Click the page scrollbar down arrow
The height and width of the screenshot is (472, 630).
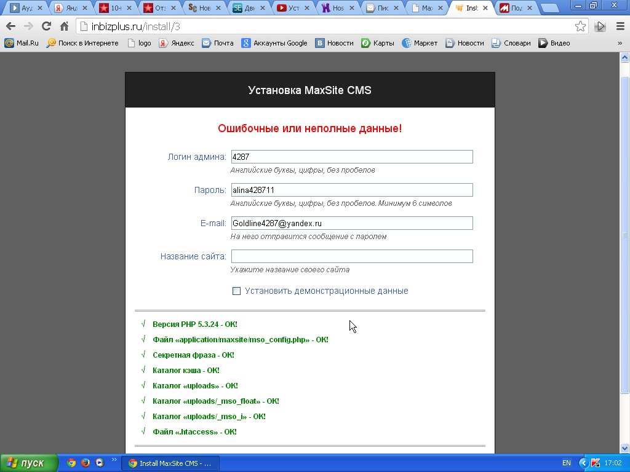click(625, 448)
